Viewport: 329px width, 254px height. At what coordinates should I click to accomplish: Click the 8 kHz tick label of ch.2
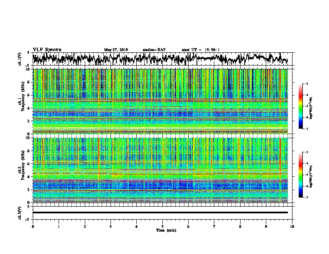tap(29, 151)
